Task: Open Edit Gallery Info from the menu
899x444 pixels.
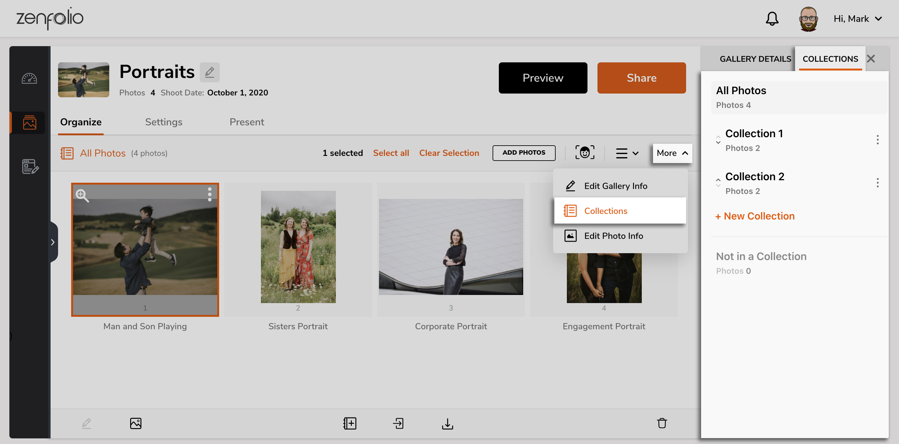Action: click(x=615, y=186)
